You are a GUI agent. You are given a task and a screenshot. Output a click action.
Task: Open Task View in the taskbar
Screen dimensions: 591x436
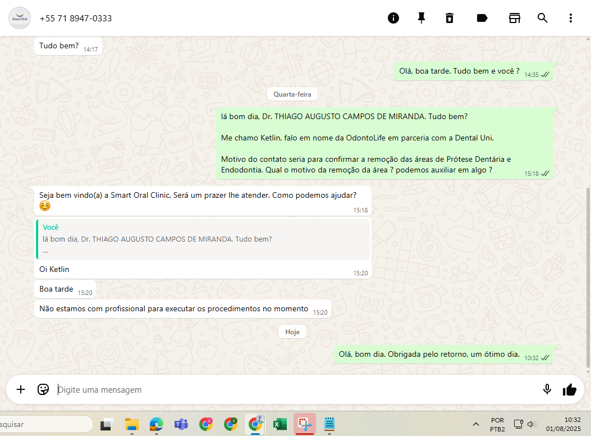tap(107, 424)
